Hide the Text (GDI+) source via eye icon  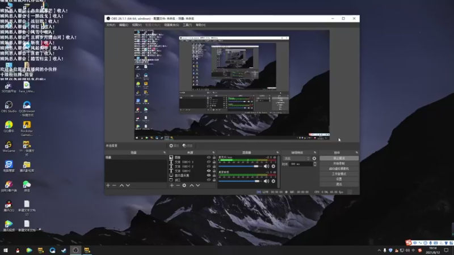pyautogui.click(x=208, y=171)
